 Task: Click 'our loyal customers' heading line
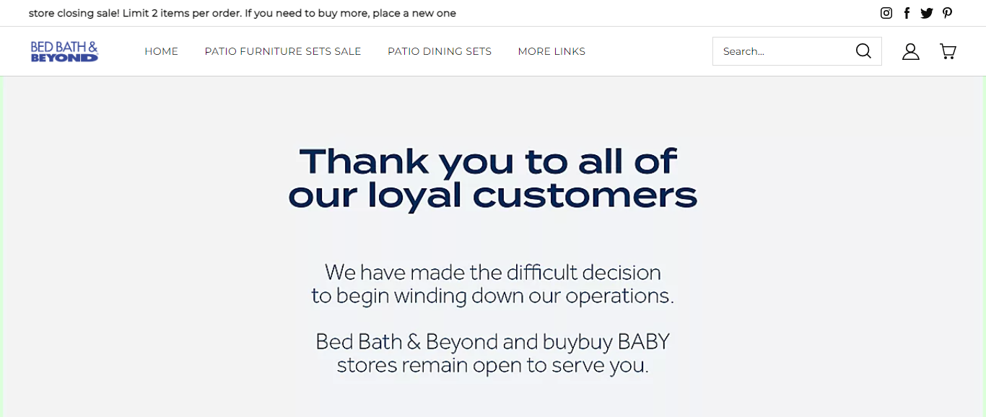pyautogui.click(x=493, y=196)
